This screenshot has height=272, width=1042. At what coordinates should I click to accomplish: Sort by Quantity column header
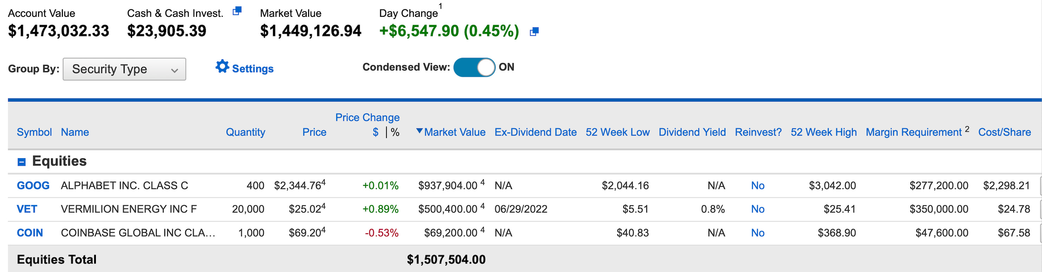coord(246,132)
